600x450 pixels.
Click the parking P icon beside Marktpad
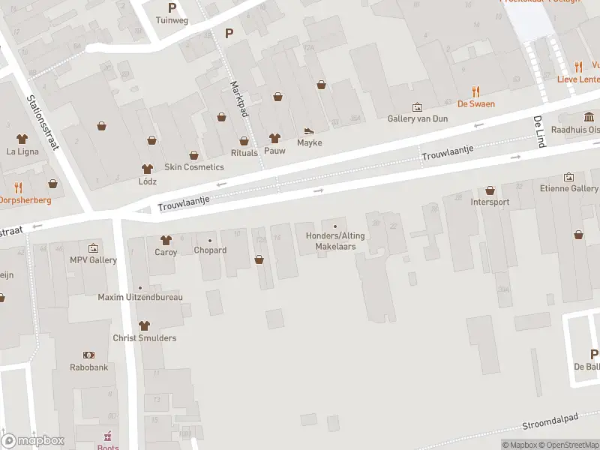229,34
